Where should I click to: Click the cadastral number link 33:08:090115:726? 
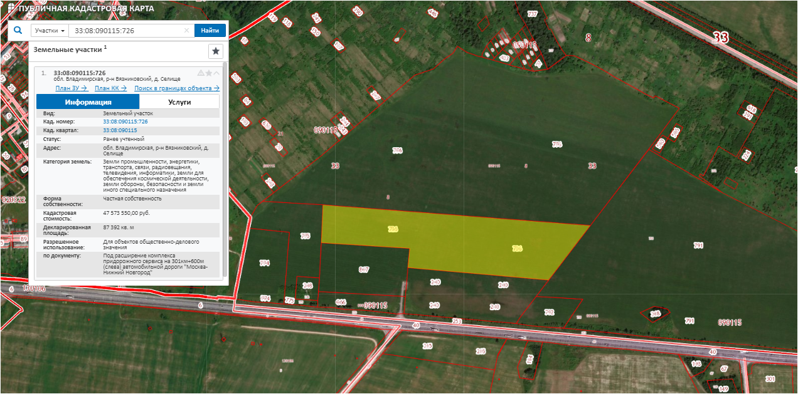(125, 122)
